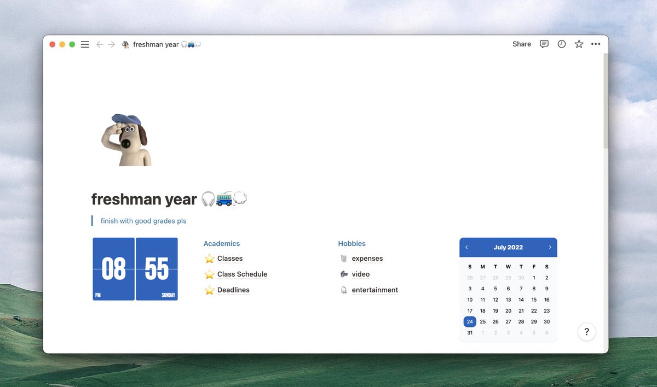Select highlighted day 24 in calendar
The width and height of the screenshot is (657, 387).
[x=470, y=322]
